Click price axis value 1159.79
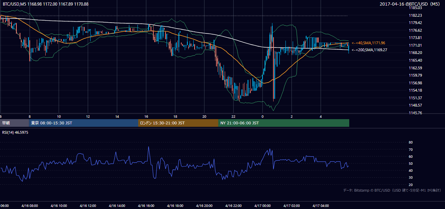 [x=415, y=75]
